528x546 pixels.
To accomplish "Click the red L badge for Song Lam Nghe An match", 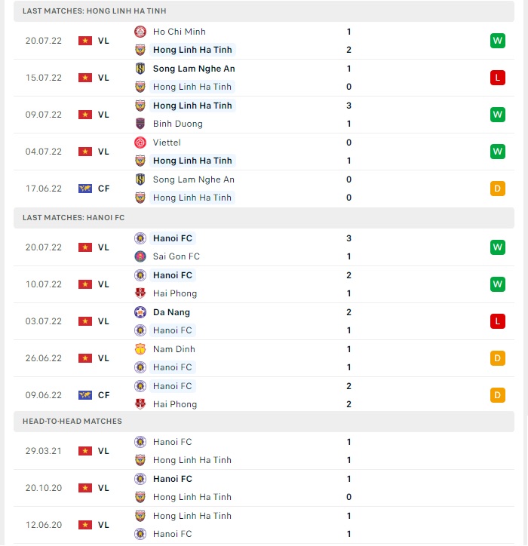I will 497,78.
